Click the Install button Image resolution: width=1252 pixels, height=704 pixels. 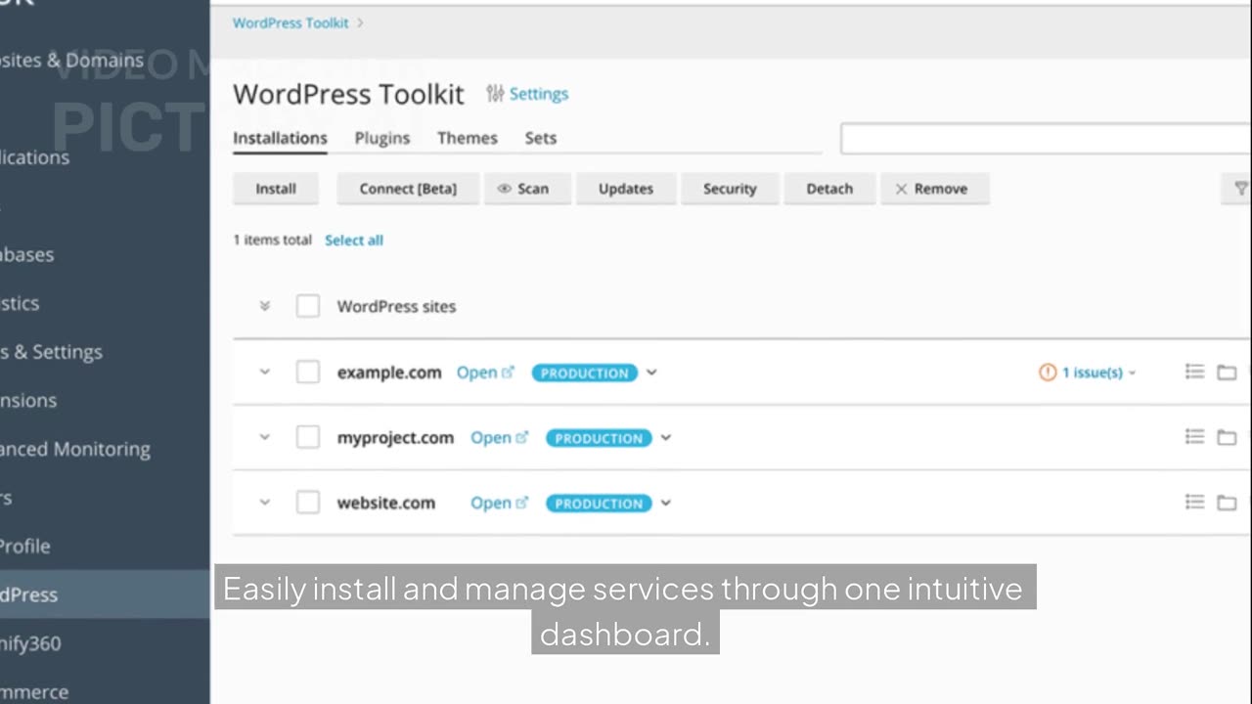click(276, 189)
